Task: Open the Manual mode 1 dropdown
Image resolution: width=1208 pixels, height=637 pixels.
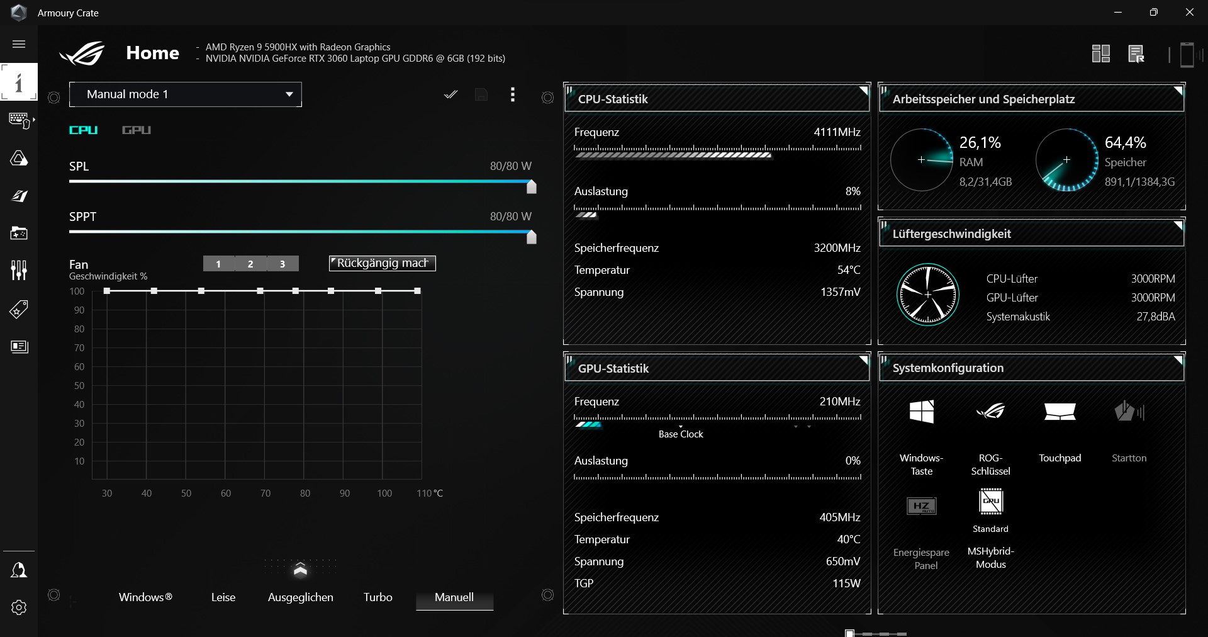Action: [186, 94]
